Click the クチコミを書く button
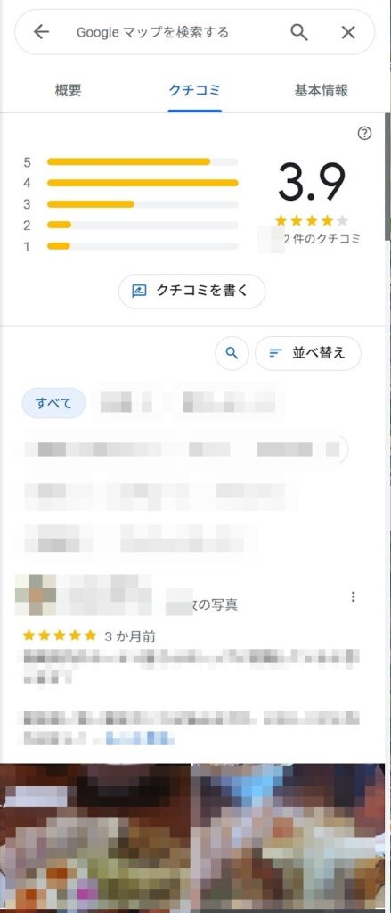Image resolution: width=391 pixels, height=913 pixels. [x=192, y=291]
